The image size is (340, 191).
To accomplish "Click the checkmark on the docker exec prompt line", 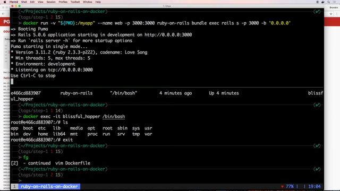I will [317, 105].
